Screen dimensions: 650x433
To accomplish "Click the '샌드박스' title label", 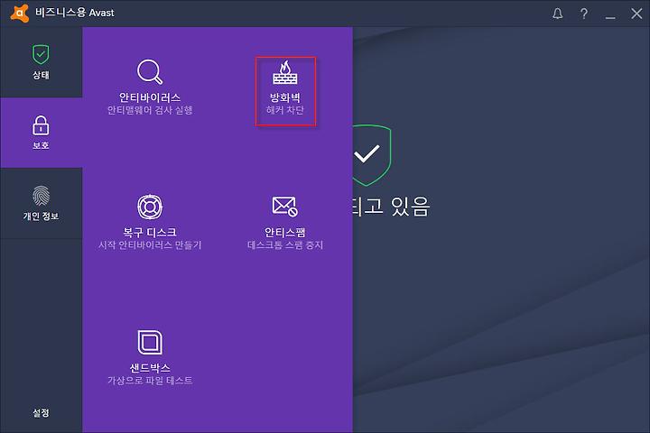I will (150, 367).
